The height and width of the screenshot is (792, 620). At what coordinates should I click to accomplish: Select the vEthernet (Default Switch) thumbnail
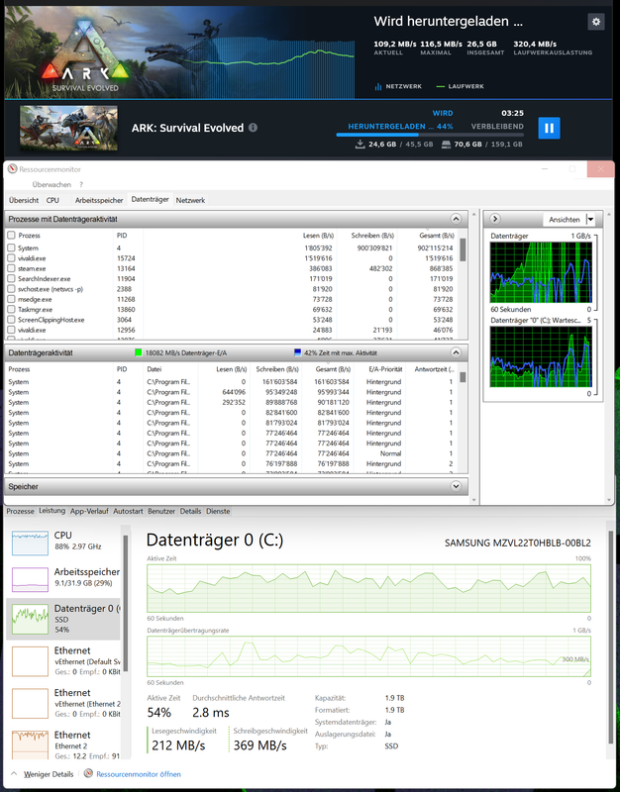[31, 661]
